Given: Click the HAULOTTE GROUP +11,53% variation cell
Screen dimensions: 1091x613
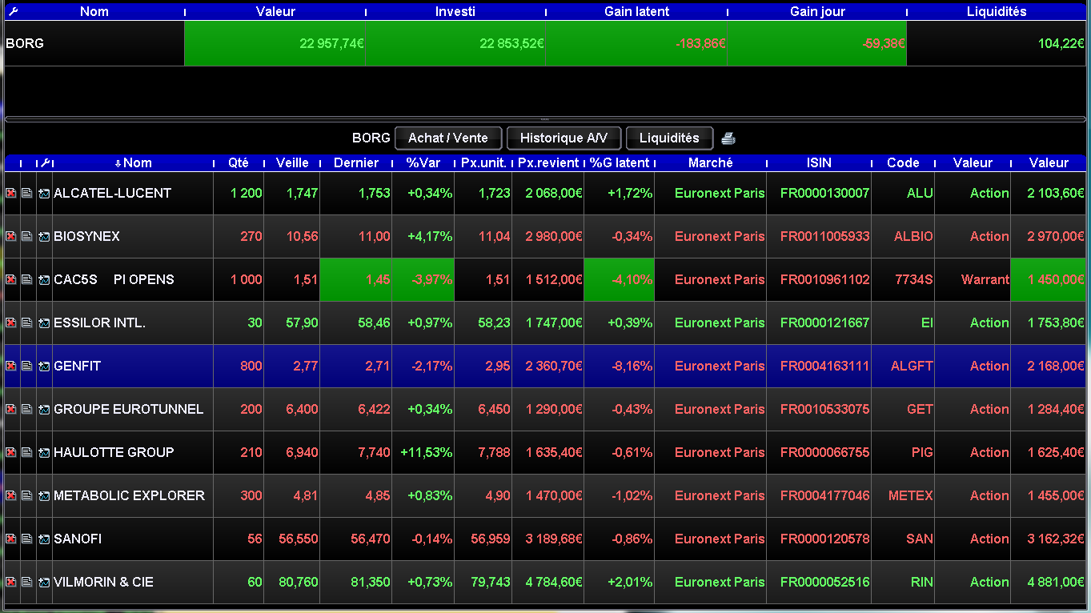Looking at the screenshot, I should pyautogui.click(x=423, y=452).
